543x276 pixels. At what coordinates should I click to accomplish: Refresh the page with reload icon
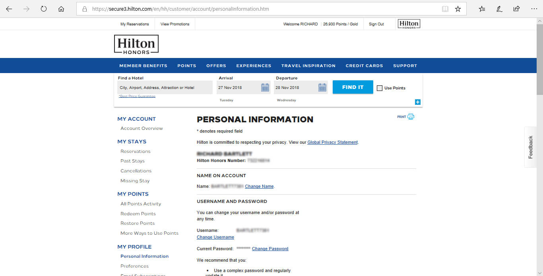tap(44, 9)
